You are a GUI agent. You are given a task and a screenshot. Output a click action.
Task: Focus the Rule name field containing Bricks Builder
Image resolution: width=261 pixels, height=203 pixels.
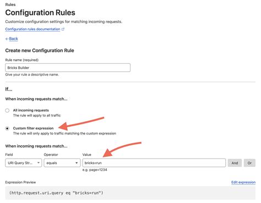(x=68, y=67)
